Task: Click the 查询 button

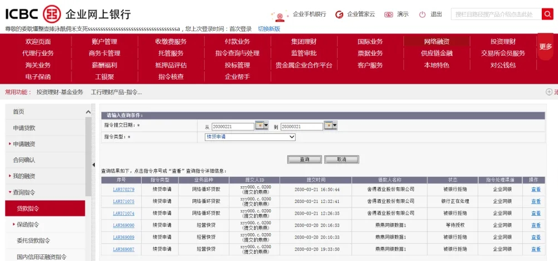Action: [x=305, y=159]
